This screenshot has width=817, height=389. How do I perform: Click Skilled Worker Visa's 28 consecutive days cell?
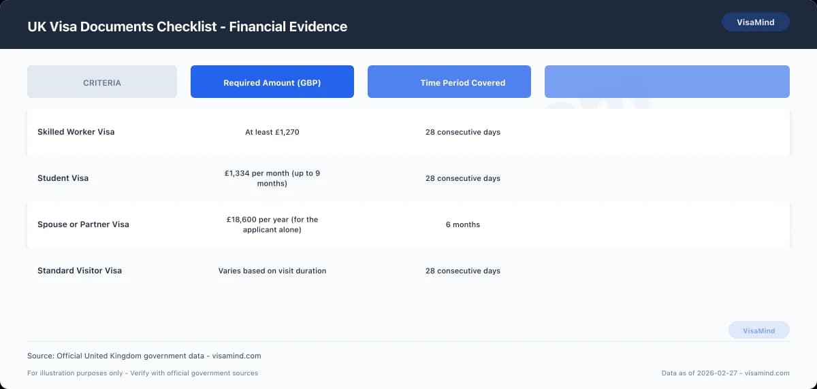coord(463,132)
